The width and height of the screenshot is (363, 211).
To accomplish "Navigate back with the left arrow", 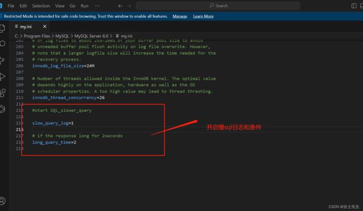I will coord(120,6).
